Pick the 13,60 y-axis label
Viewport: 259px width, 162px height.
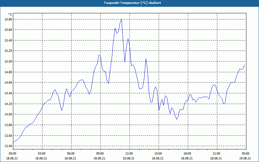click(x=8, y=135)
